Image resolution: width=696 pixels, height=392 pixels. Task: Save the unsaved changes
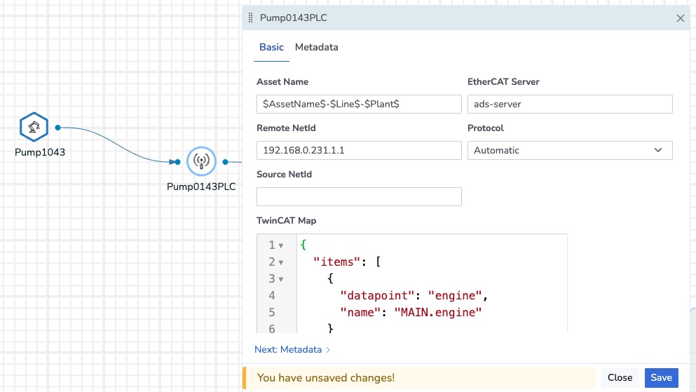(661, 377)
